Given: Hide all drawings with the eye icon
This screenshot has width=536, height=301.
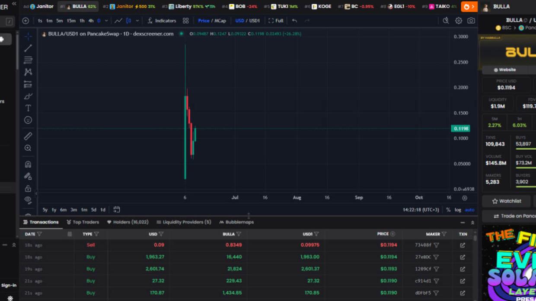Looking at the screenshot, I should point(28,200).
